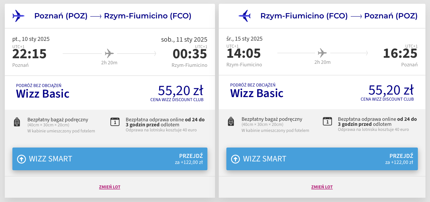Click the airplane icon beside Rzym-Fiumicino (FCO) header
430x202 pixels.
245,16
